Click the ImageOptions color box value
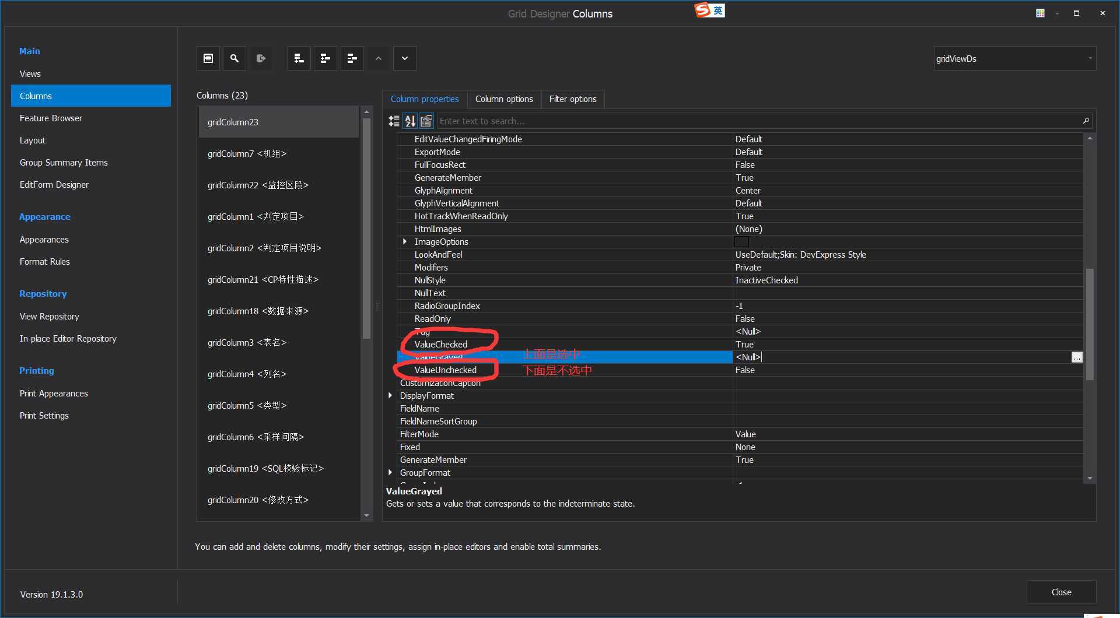The height and width of the screenshot is (618, 1120). tap(741, 241)
